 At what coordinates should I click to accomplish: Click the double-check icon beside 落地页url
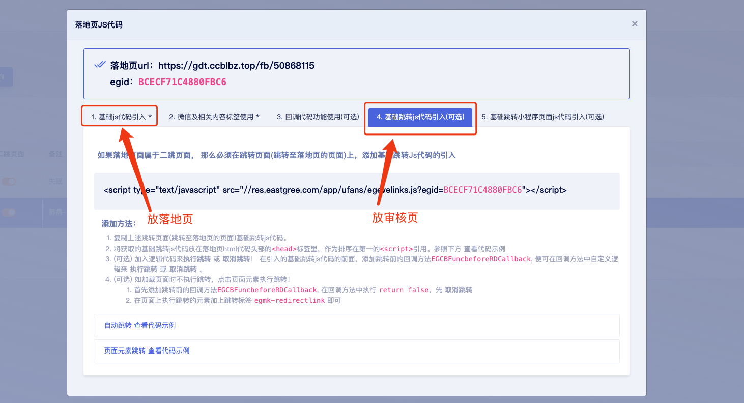[x=100, y=65]
